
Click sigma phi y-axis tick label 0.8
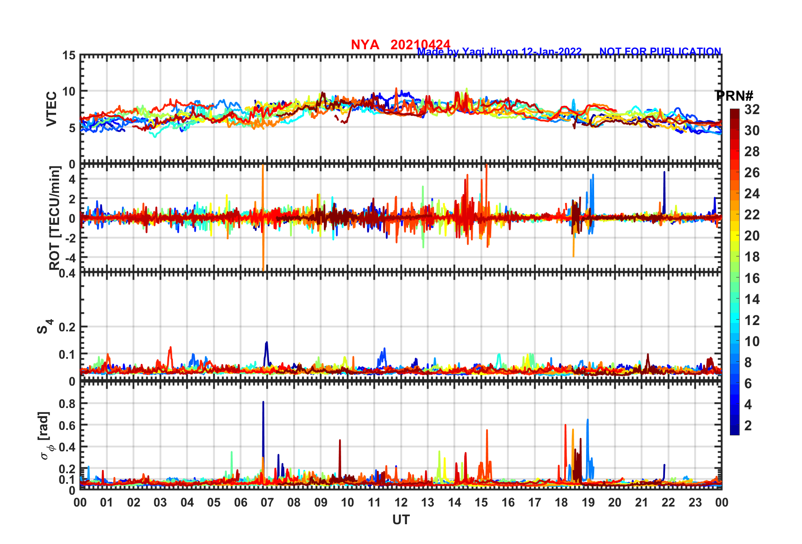pos(67,403)
